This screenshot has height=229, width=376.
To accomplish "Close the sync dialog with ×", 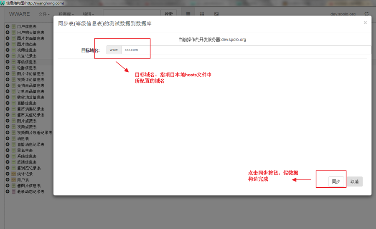I will click(x=365, y=23).
